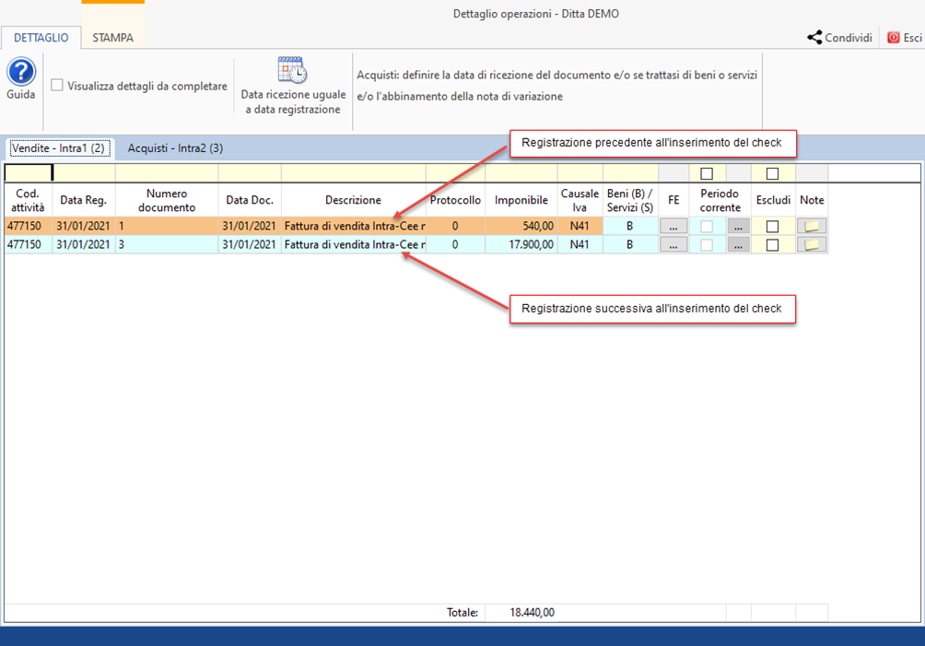Select the Imponibile 17.900,00 cell
This screenshot has height=646, width=925.
pos(521,244)
